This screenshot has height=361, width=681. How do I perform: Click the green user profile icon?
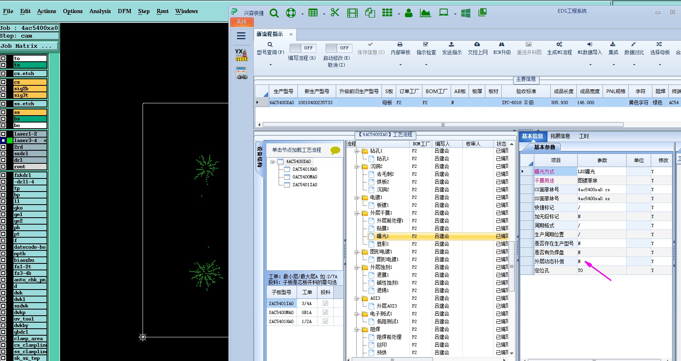pos(409,13)
